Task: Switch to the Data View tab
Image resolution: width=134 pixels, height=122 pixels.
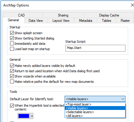Action: tap(36, 21)
